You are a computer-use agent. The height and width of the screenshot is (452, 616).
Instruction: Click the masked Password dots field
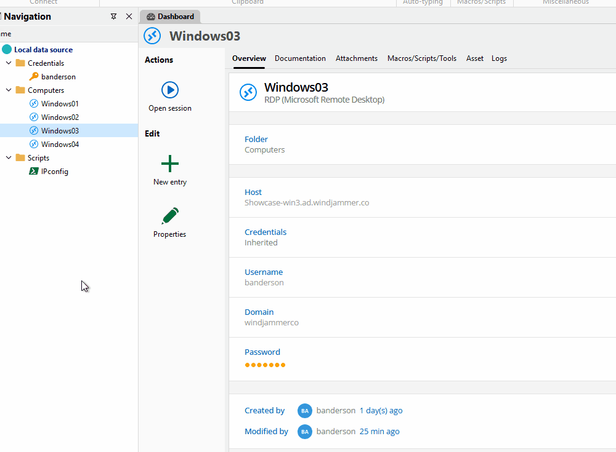[x=265, y=365]
